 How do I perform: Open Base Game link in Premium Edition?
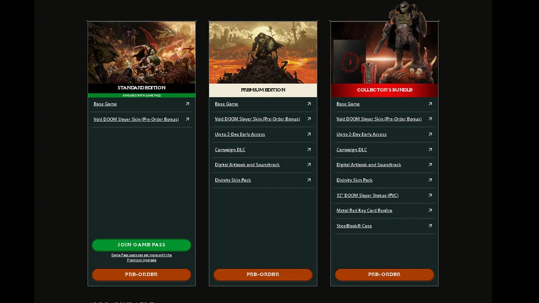(226, 104)
